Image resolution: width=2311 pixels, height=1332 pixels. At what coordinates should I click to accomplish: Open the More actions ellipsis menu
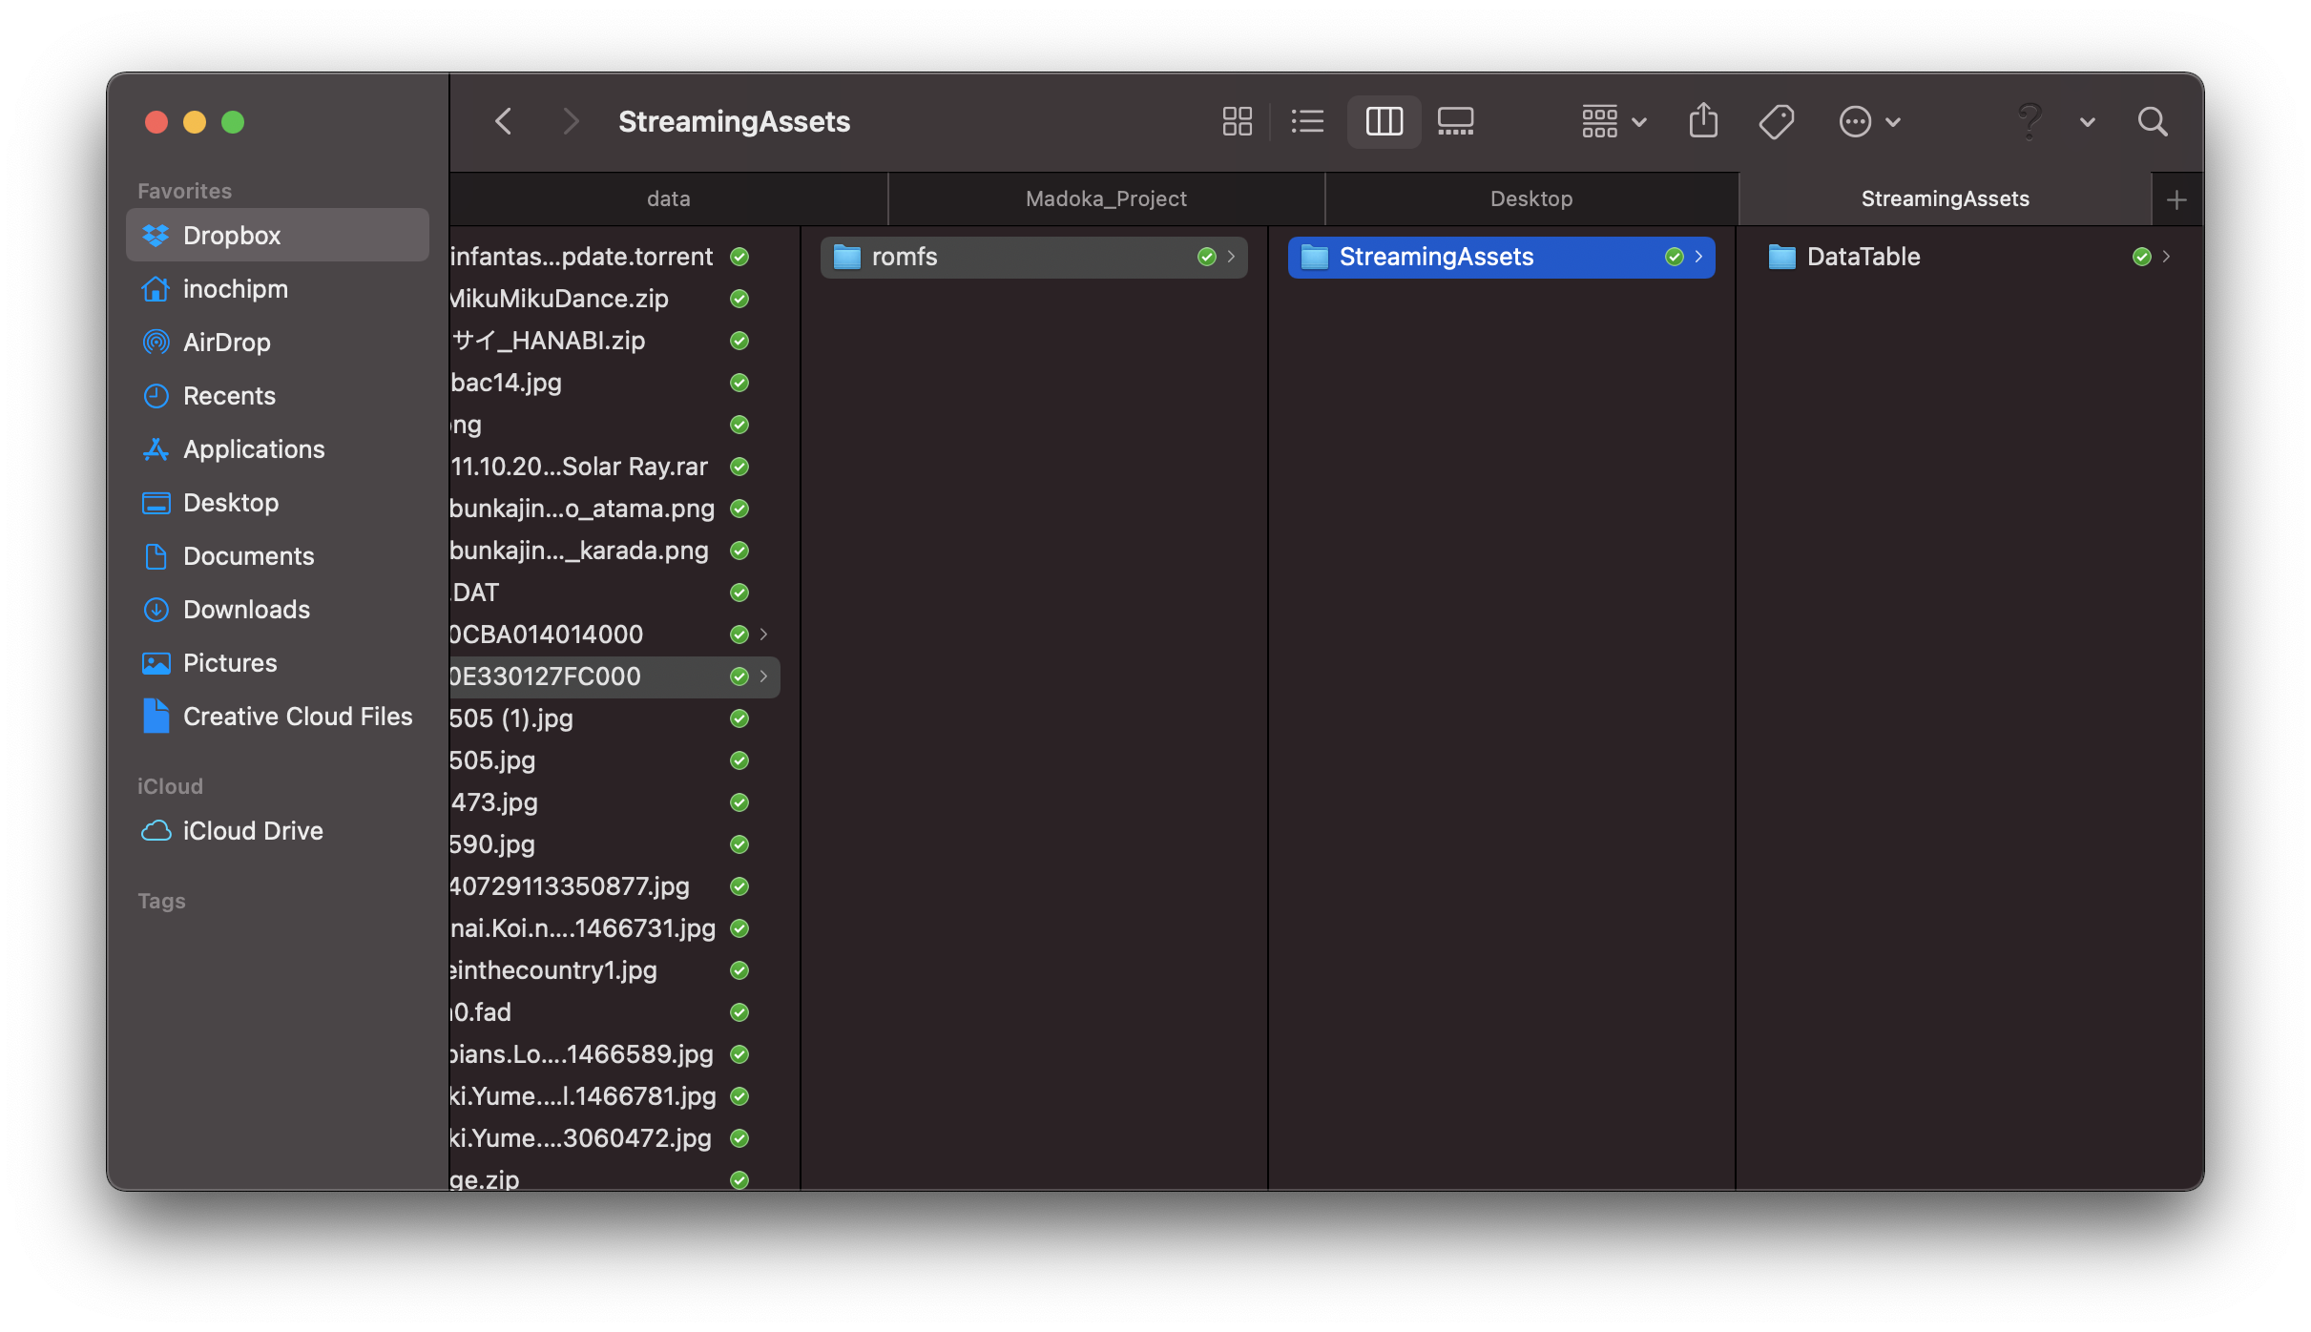[1855, 121]
